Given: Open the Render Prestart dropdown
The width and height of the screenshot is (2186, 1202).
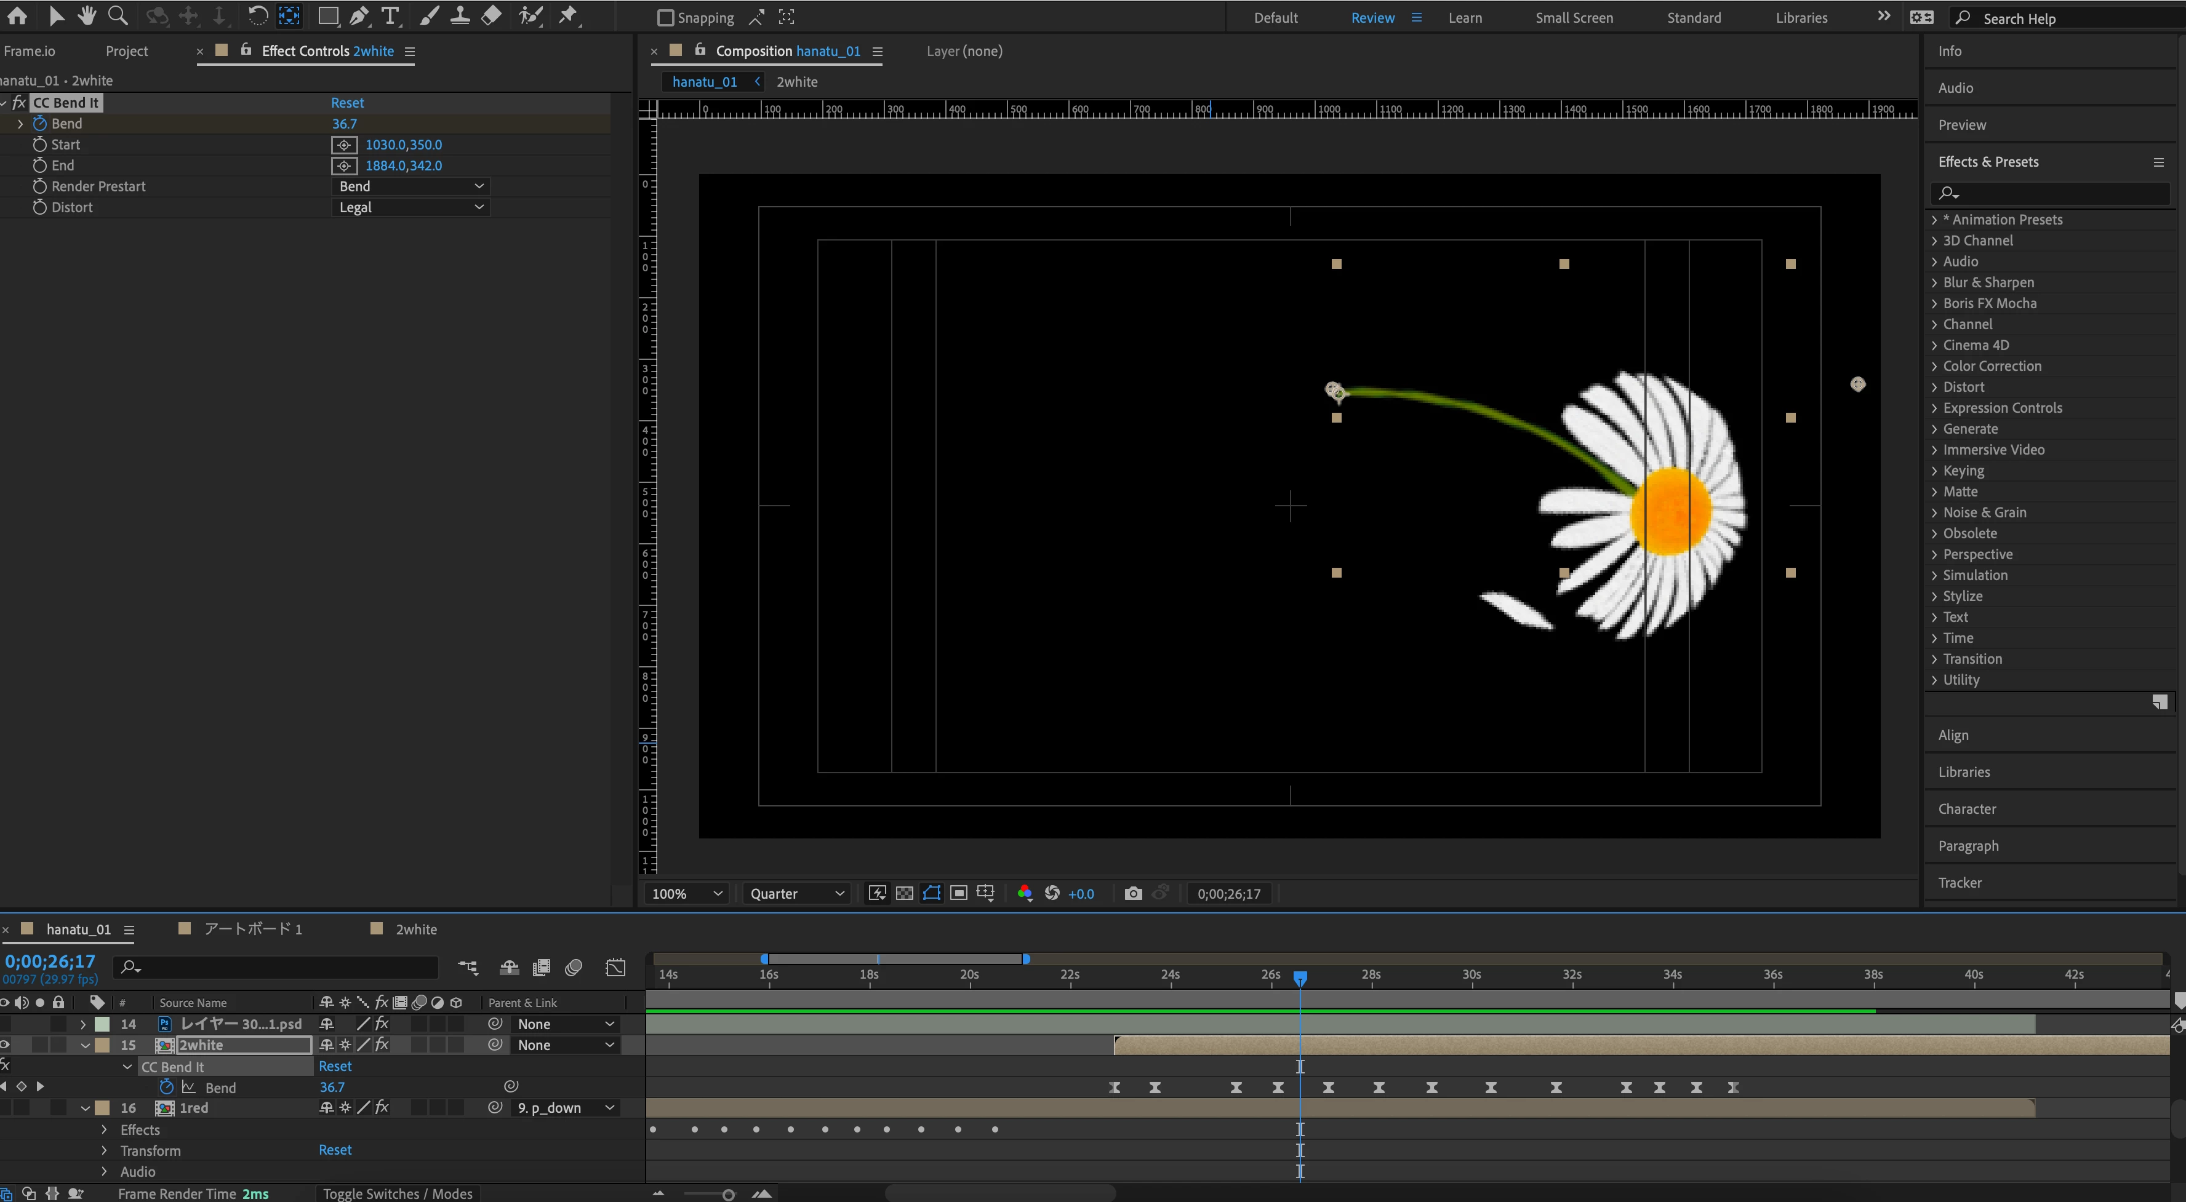Looking at the screenshot, I should click(412, 186).
